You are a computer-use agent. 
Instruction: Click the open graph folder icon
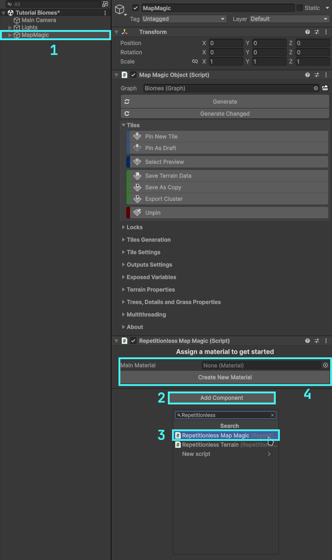(325, 88)
